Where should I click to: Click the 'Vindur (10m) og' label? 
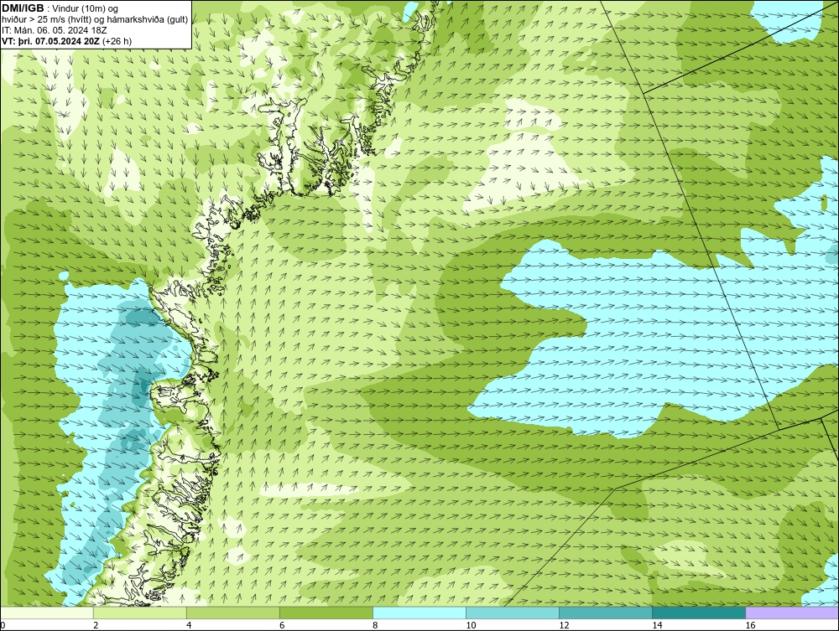pos(85,9)
